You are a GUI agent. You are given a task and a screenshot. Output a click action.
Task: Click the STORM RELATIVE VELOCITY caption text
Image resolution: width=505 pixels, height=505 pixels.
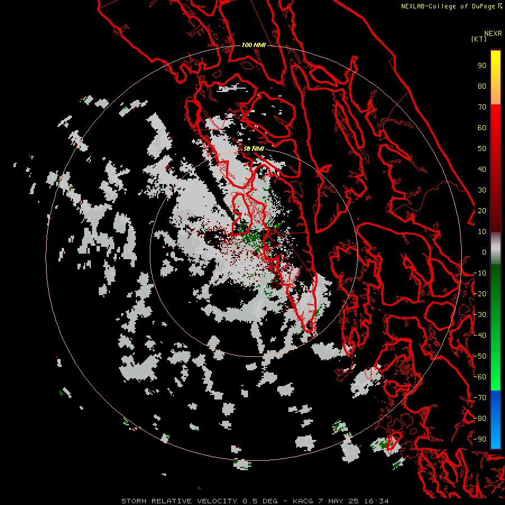coord(179,501)
